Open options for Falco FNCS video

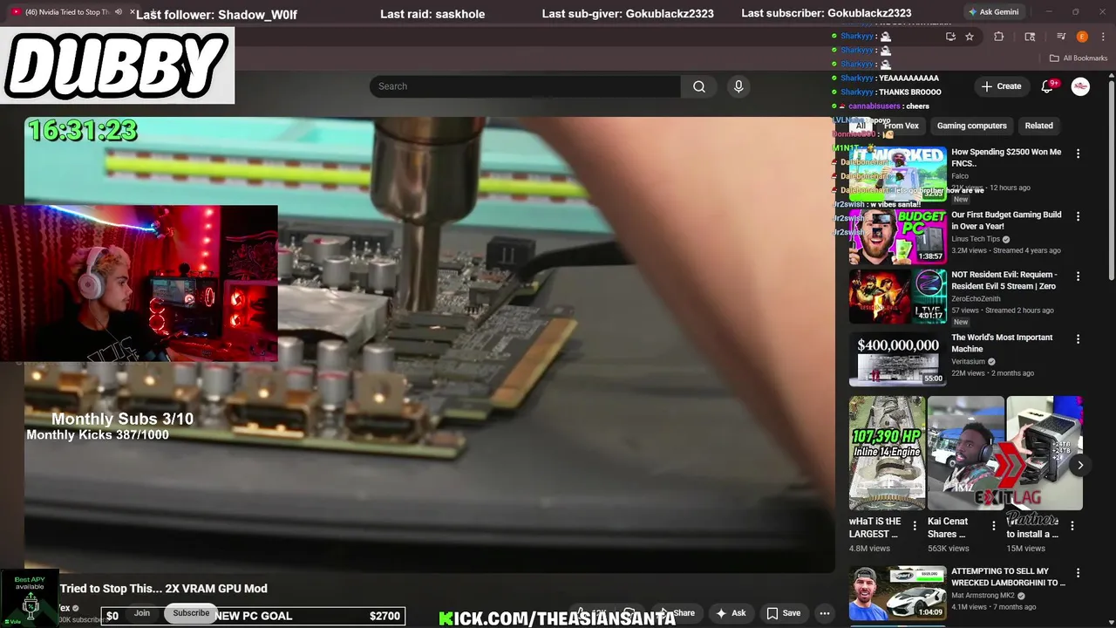[1078, 154]
